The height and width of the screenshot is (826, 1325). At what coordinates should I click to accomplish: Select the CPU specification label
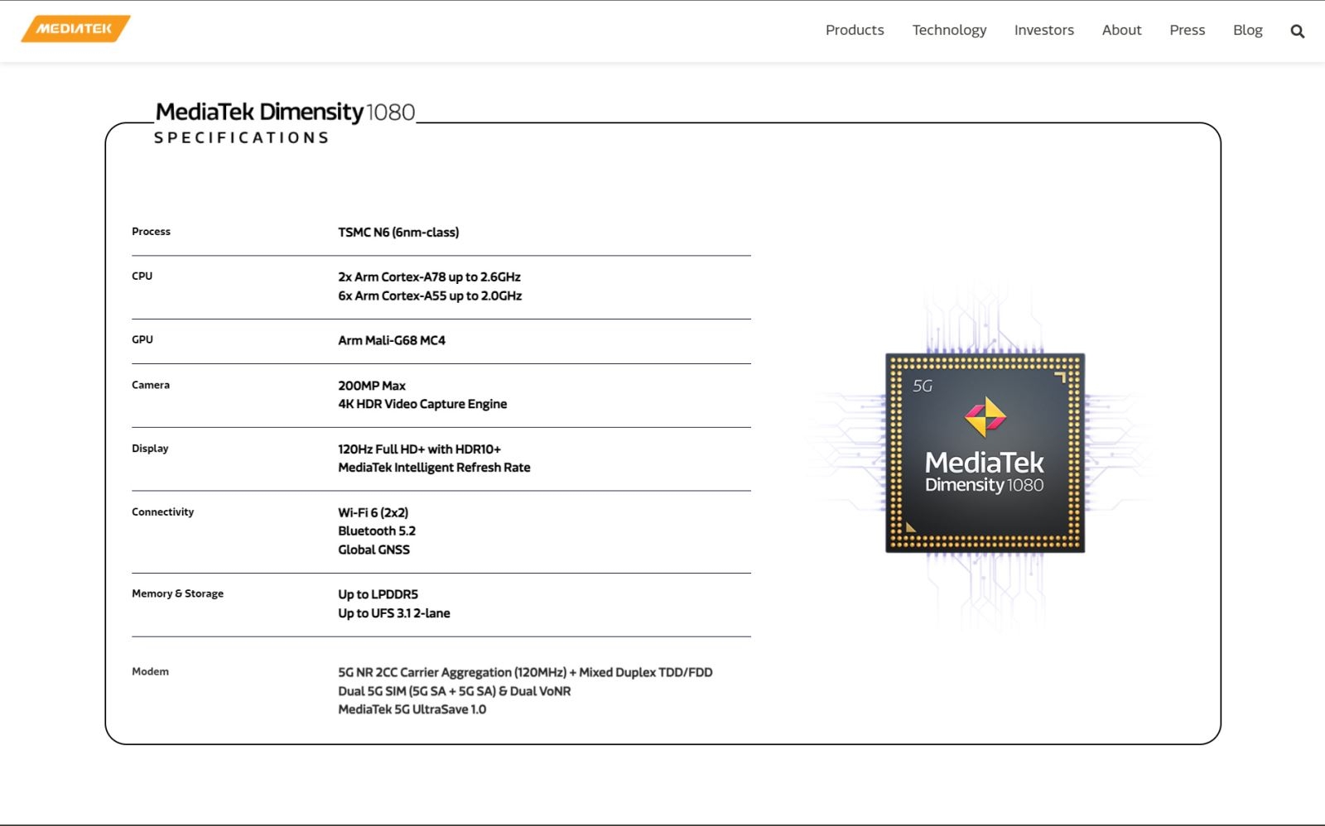point(142,276)
